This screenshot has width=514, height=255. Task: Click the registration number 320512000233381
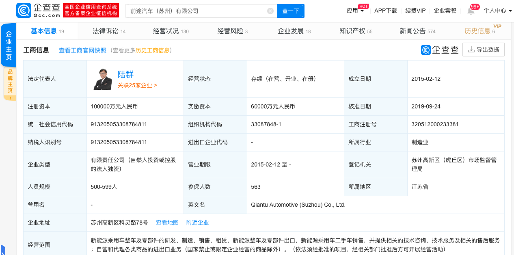point(435,124)
